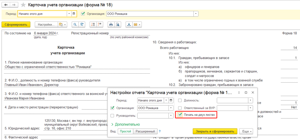
Task: Open dropdown arrow of main Период field
Action: pyautogui.click(x=69, y=14)
